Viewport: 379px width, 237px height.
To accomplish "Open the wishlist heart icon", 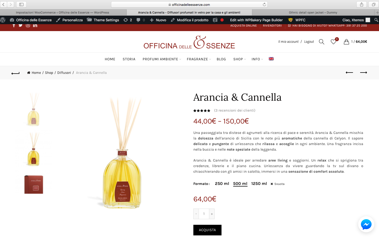I will 333,42.
